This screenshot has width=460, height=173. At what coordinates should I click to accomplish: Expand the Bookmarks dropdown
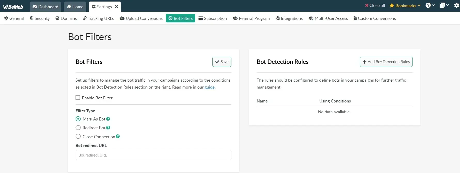point(405,6)
